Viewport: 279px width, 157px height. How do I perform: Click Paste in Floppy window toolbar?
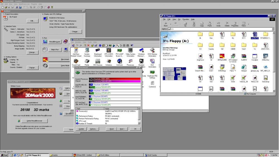[x=210, y=24]
